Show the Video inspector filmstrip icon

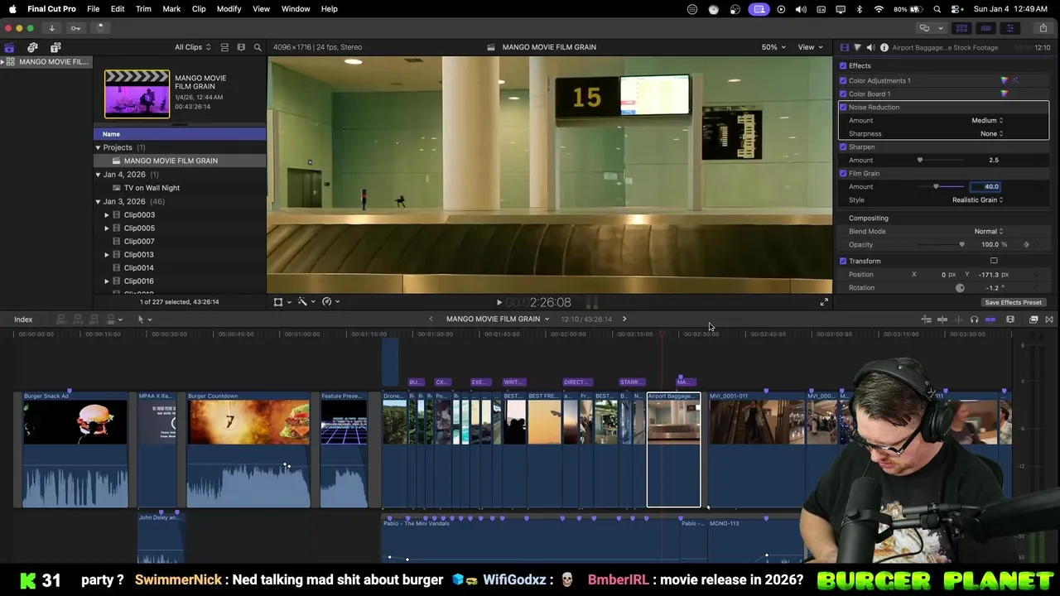coord(844,47)
